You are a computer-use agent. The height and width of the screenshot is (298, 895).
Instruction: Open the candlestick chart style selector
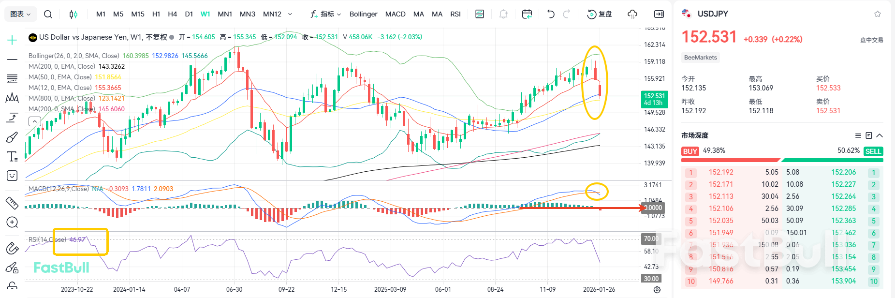[x=73, y=14]
